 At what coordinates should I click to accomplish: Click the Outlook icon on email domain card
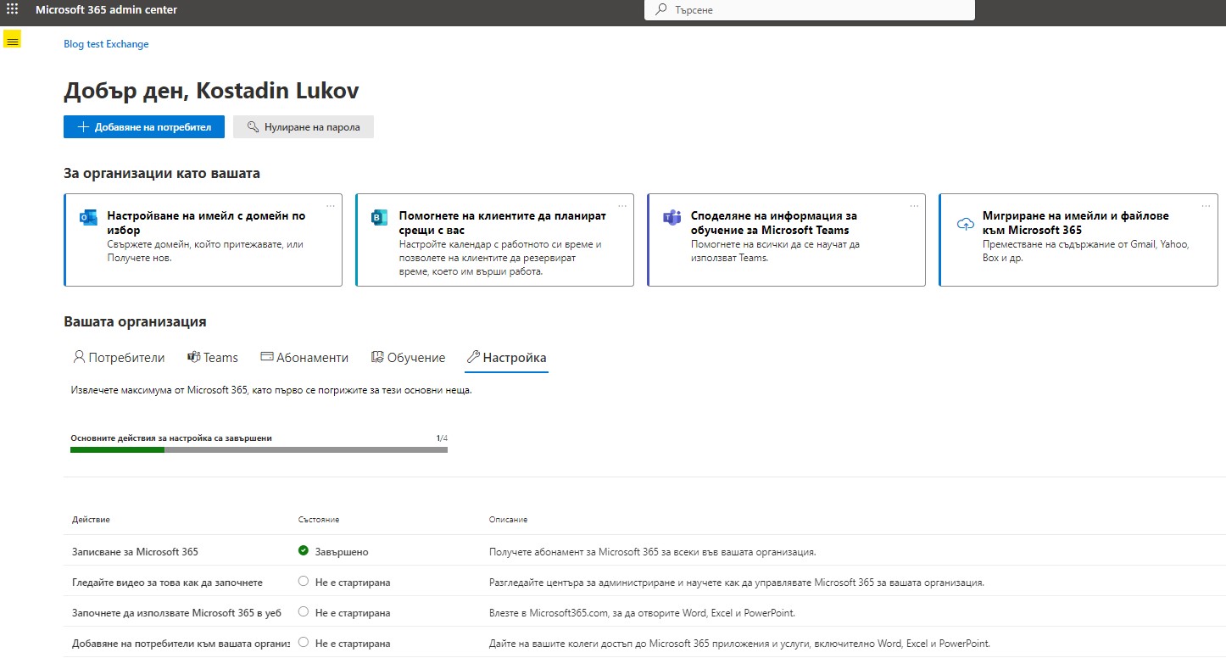point(88,218)
